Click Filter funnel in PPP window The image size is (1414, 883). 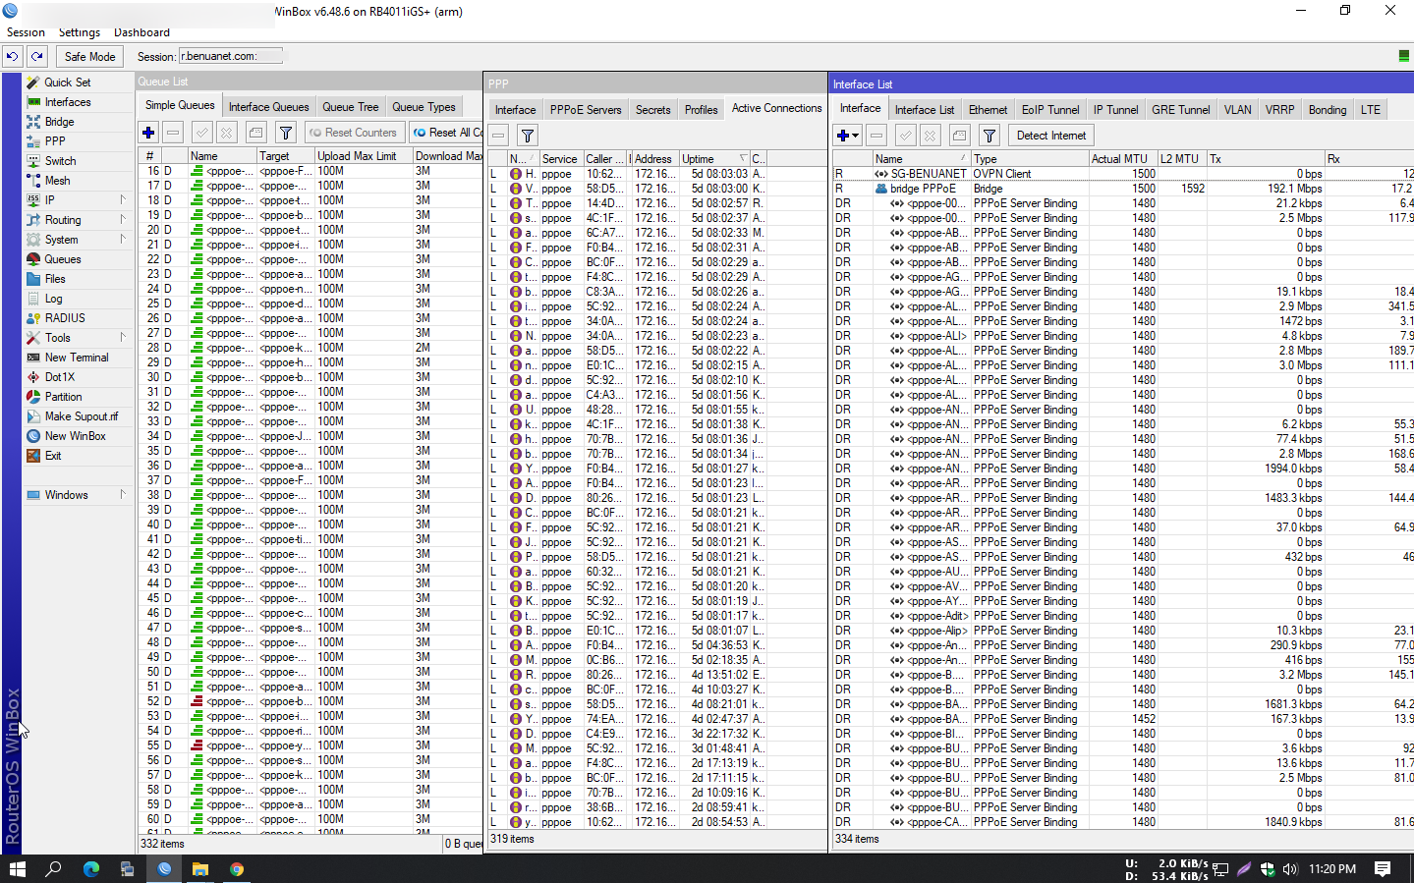click(528, 136)
